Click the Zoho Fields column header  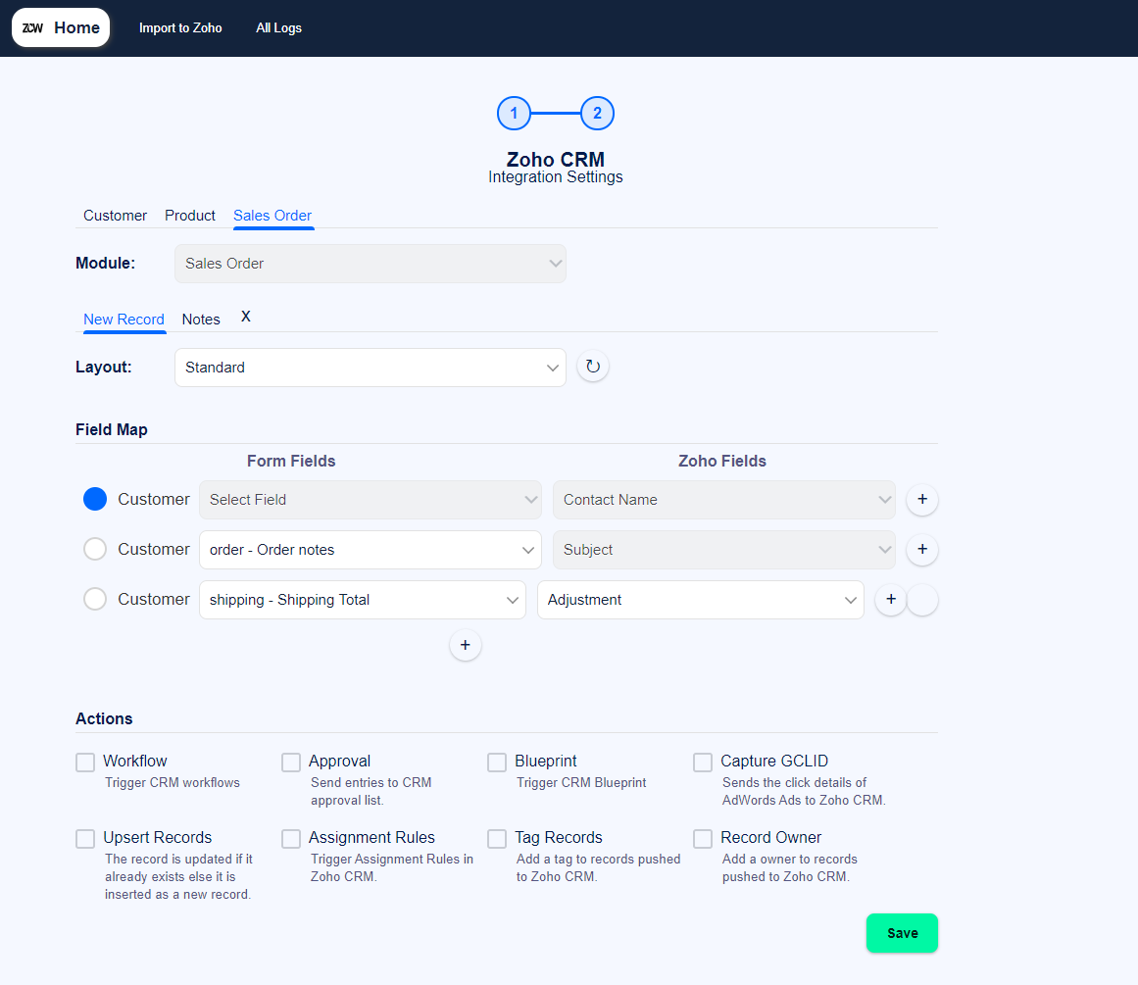click(722, 461)
